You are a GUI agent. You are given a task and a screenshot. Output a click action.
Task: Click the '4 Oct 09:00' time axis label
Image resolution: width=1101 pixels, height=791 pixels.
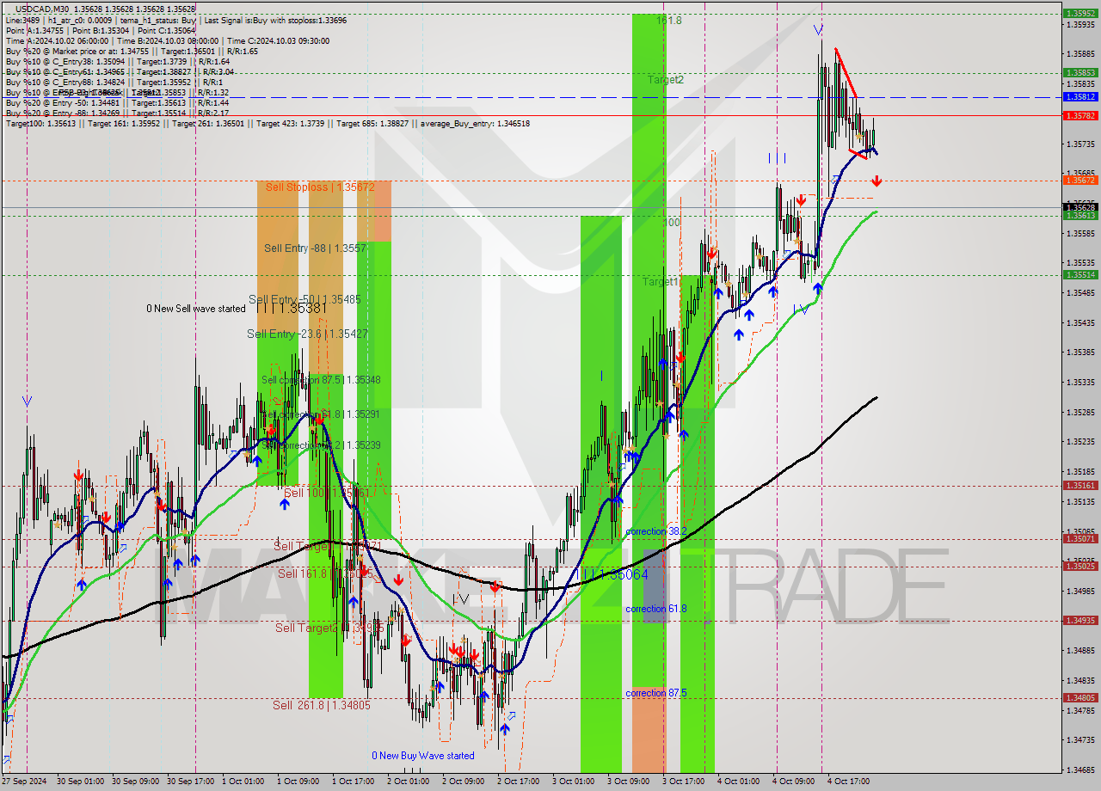[794, 782]
